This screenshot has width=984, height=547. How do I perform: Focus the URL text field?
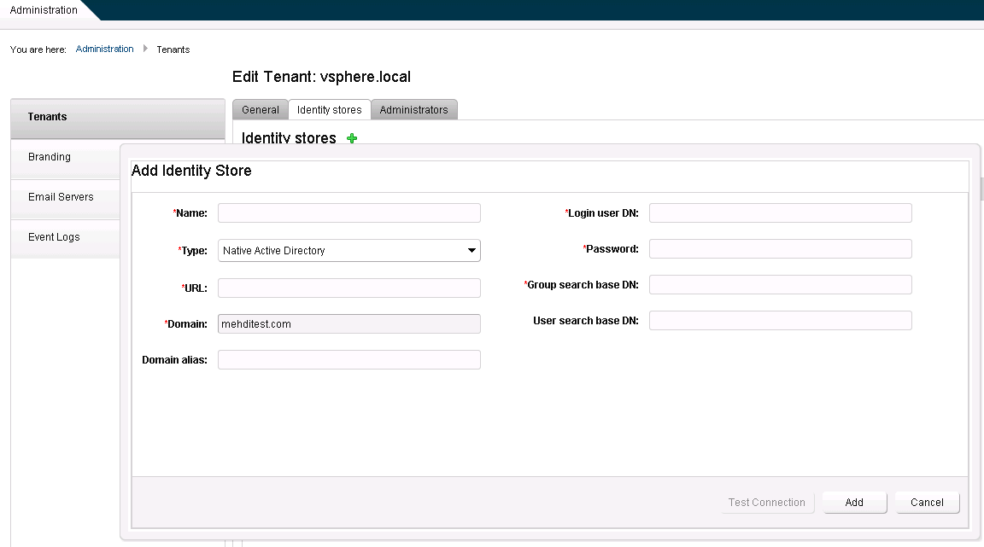point(348,288)
